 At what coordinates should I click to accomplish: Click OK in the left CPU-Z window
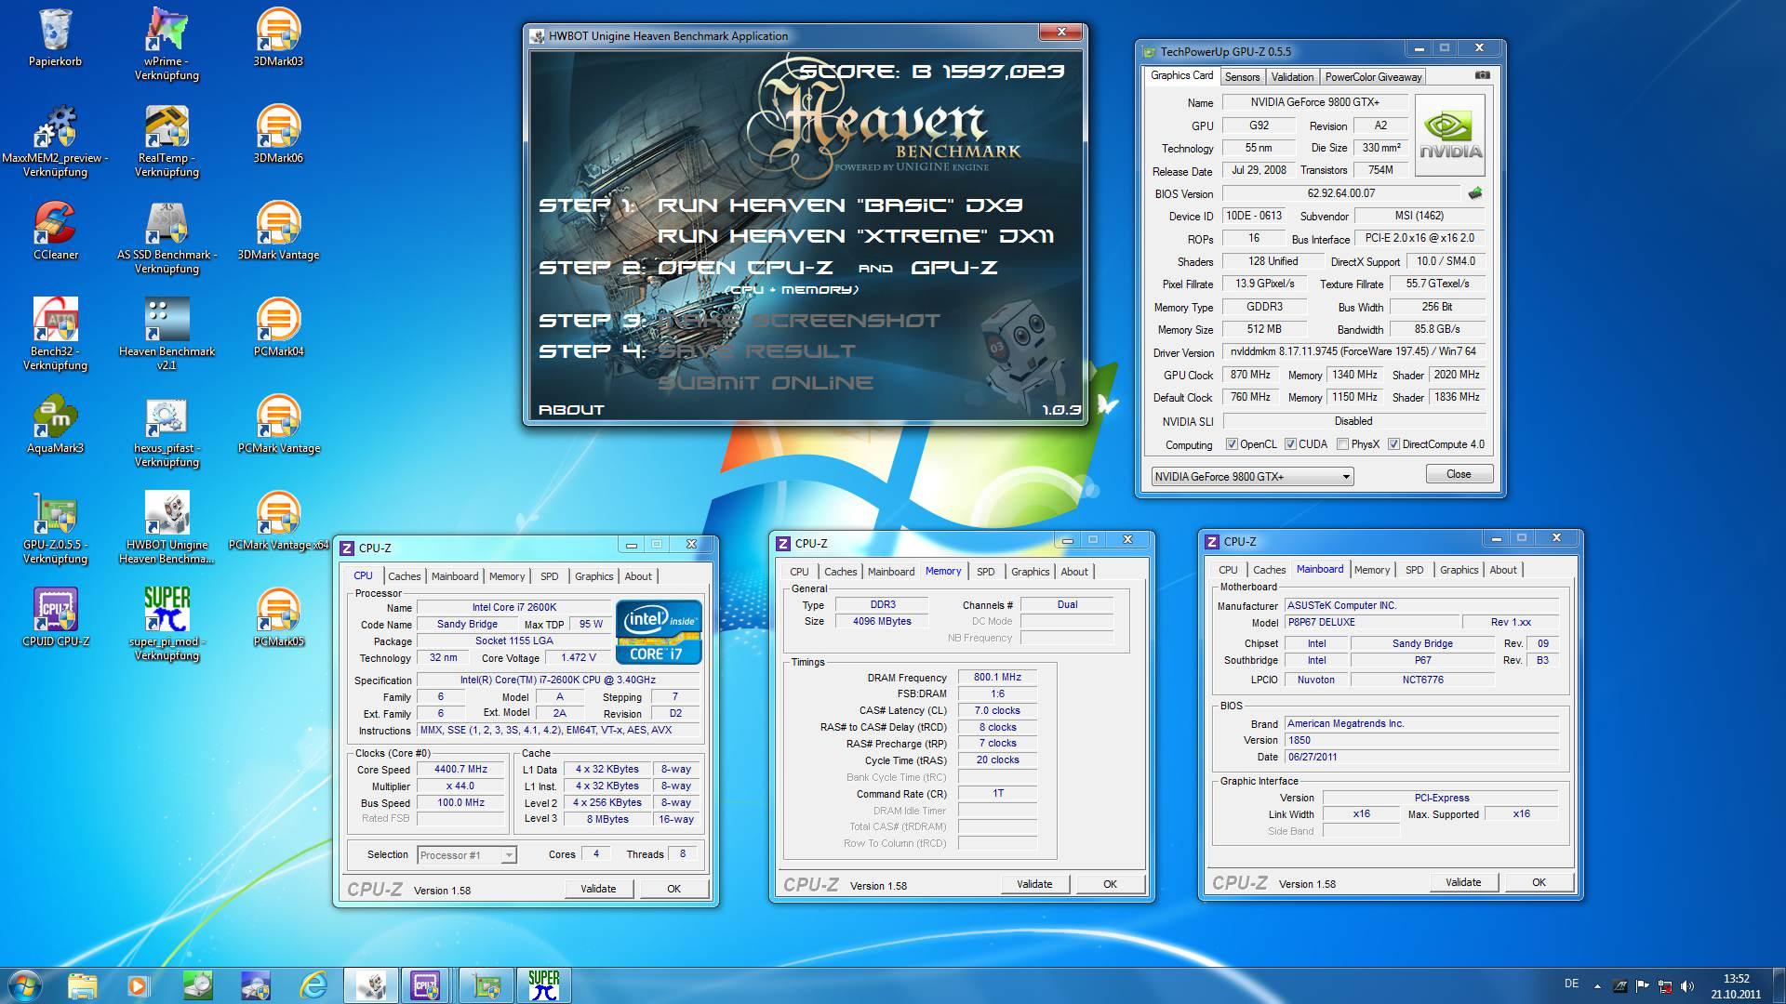(673, 889)
